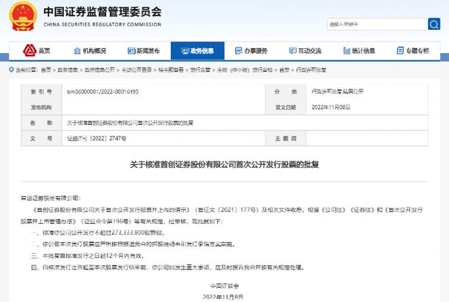
Task: Click the monitor icon beside 政务信息
Action: pyautogui.click(x=185, y=51)
